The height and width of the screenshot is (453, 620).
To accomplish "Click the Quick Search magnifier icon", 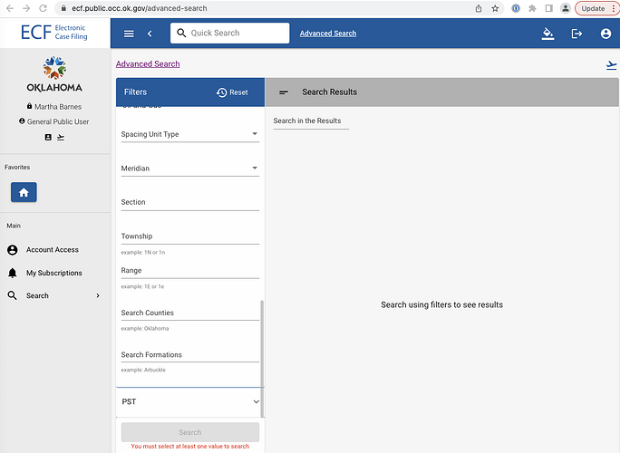I will (x=181, y=33).
